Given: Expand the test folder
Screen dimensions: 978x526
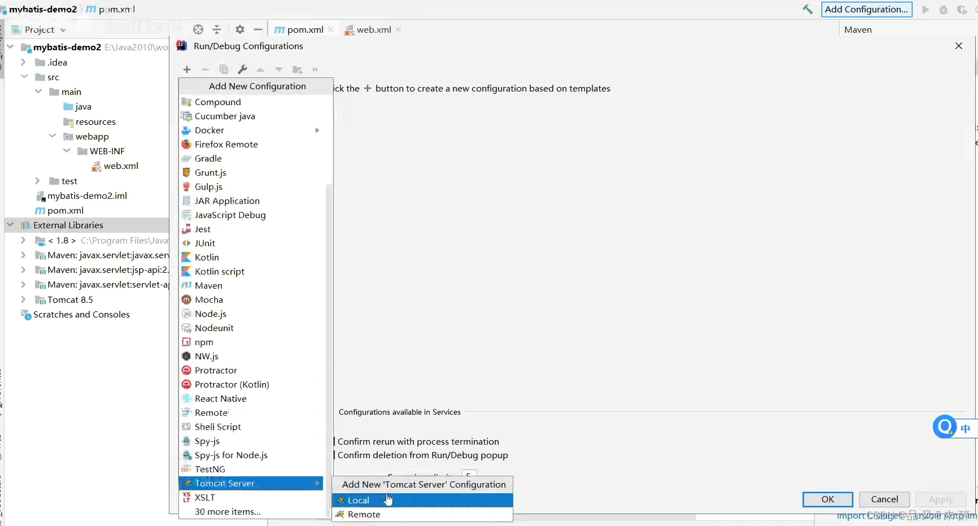Looking at the screenshot, I should point(38,181).
